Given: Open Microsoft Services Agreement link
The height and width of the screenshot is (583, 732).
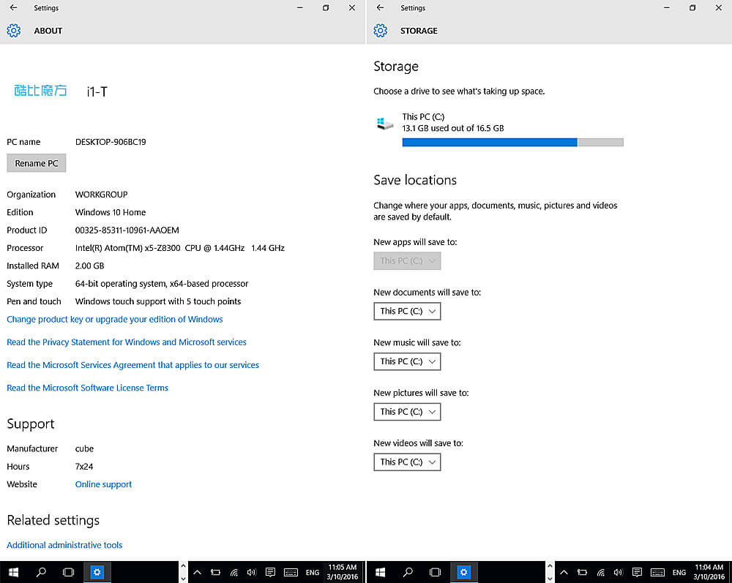Looking at the screenshot, I should [132, 365].
